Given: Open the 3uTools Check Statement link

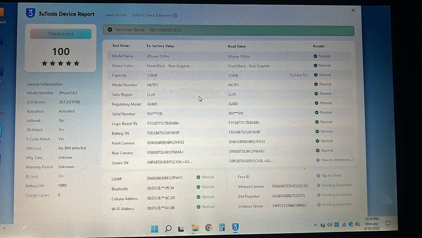Looking at the screenshot, I should coord(152,15).
